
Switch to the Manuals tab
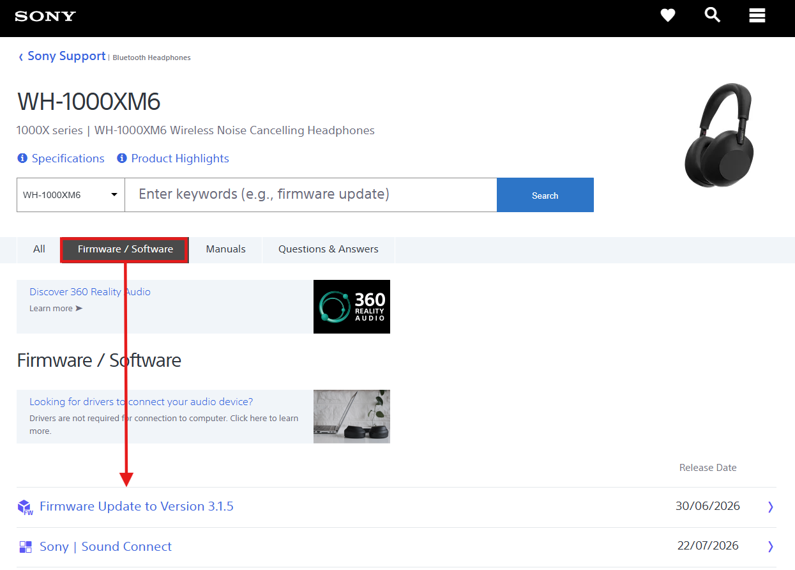(225, 249)
